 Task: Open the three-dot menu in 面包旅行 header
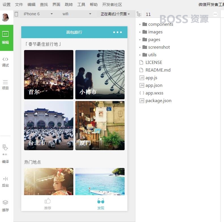[x=118, y=32]
